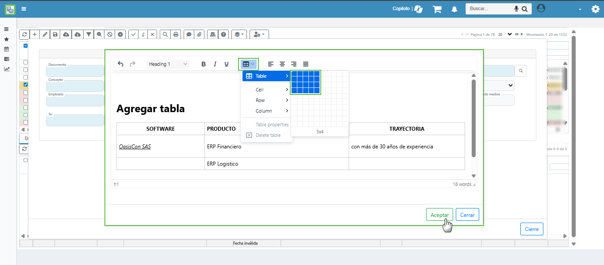
Task: Open the shopping cart icon
Action: coord(437,9)
